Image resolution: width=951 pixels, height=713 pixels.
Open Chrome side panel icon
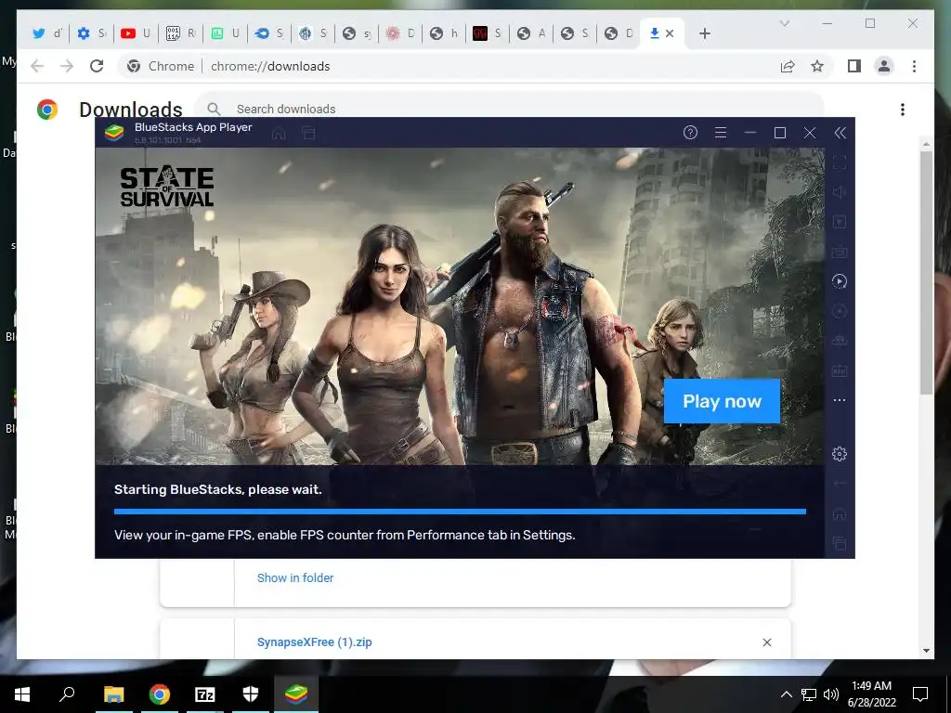tap(854, 66)
